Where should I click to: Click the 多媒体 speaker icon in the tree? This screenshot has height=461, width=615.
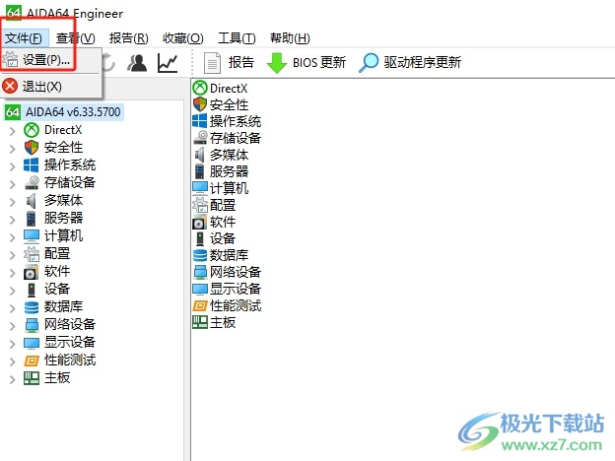coord(32,201)
